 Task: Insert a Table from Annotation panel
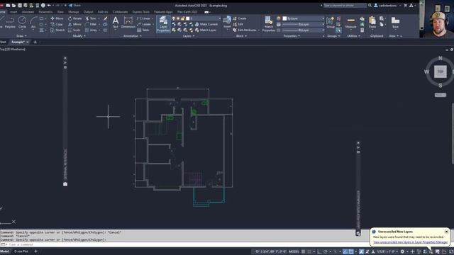143,30
